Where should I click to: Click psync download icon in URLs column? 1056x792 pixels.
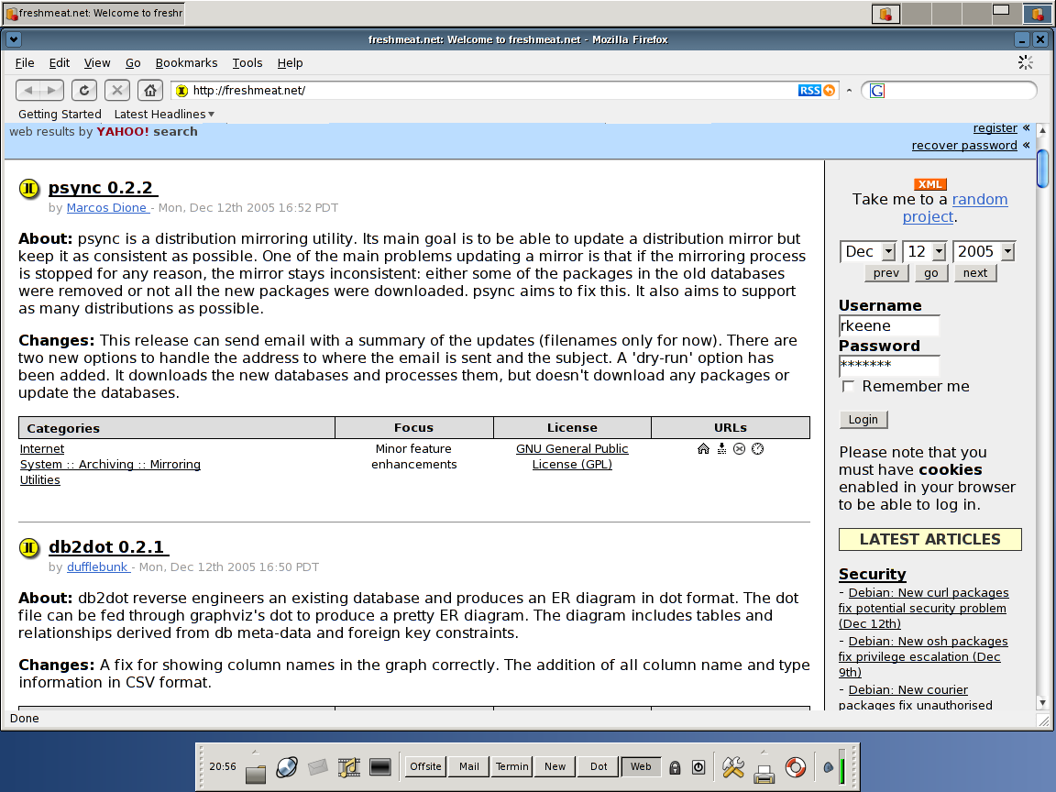pyautogui.click(x=721, y=448)
